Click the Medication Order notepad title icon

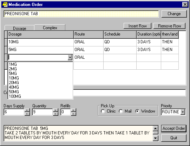(x=5, y=5)
